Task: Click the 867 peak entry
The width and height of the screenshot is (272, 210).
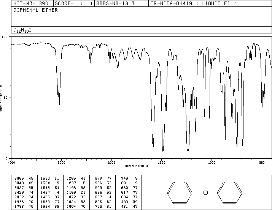Action: click(103, 197)
